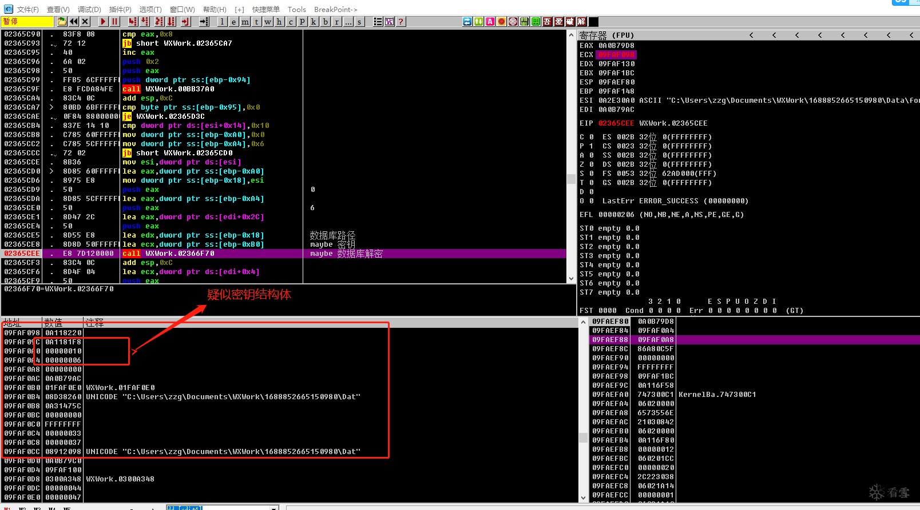Viewport: 920px width, 510px height.
Task: Pause execution with the red pause icon
Action: [x=114, y=22]
